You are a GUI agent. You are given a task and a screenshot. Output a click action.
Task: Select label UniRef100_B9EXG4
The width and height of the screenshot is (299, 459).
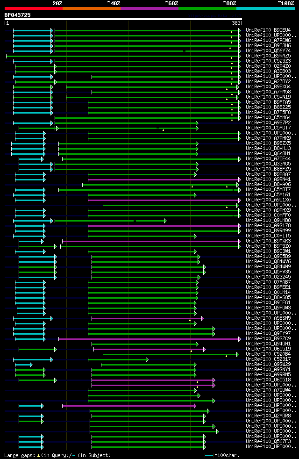(268, 87)
